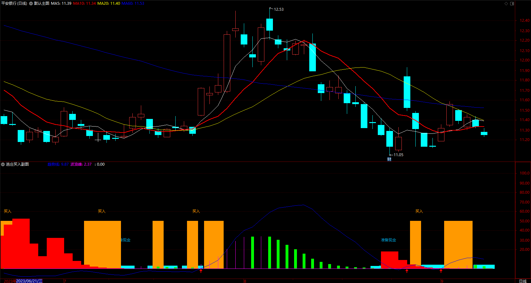Click the 追庄买入副图 indicator name

[x=17, y=164]
